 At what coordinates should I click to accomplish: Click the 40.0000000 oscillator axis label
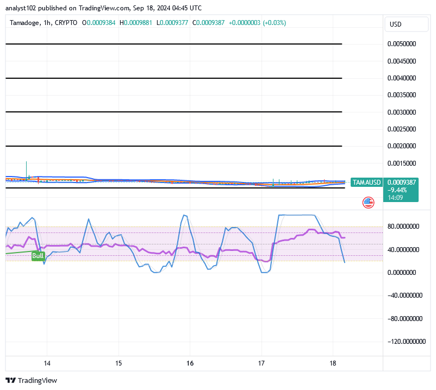point(403,250)
